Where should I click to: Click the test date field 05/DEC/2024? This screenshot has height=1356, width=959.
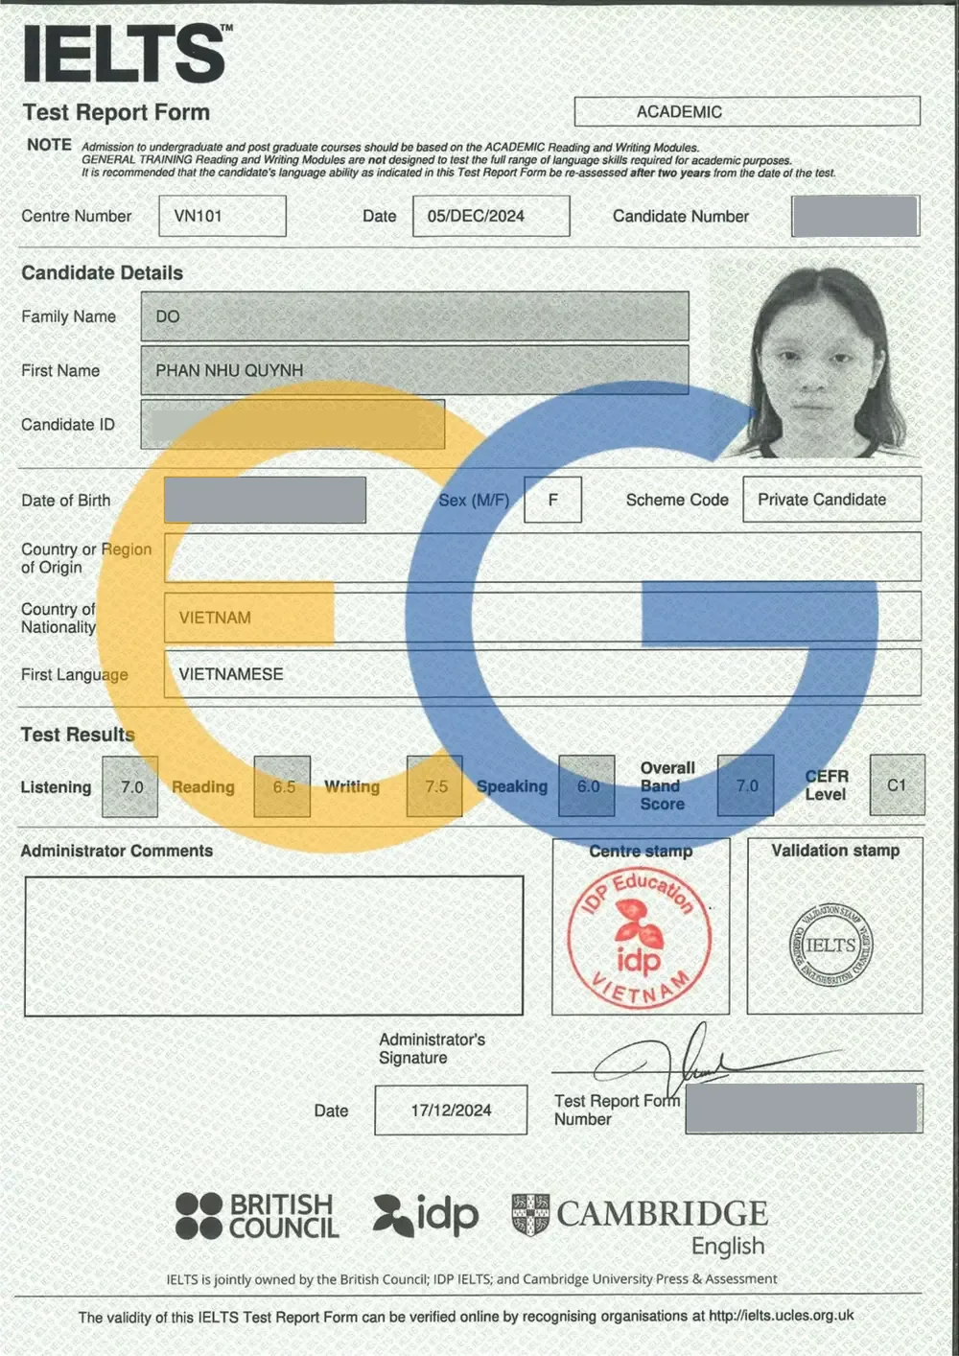coord(491,216)
